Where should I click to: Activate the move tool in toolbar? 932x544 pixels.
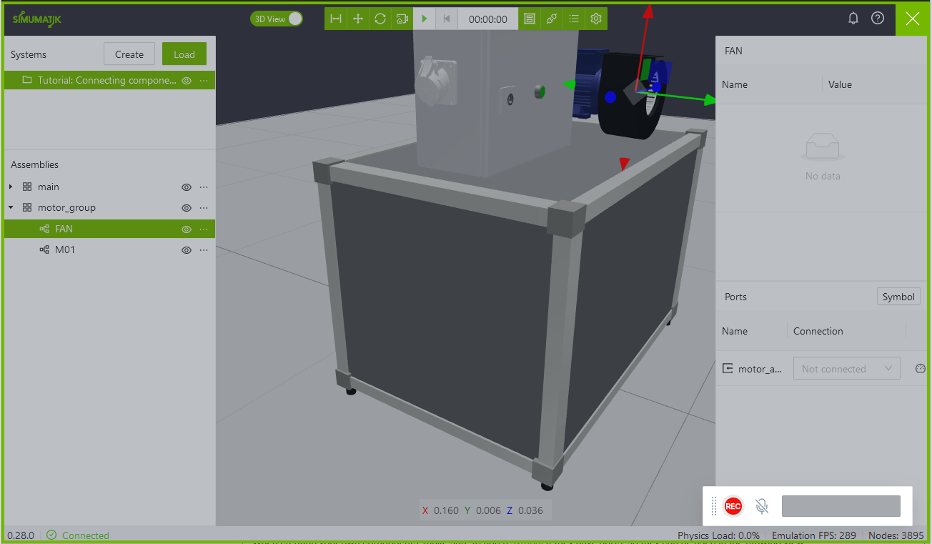[x=358, y=19]
